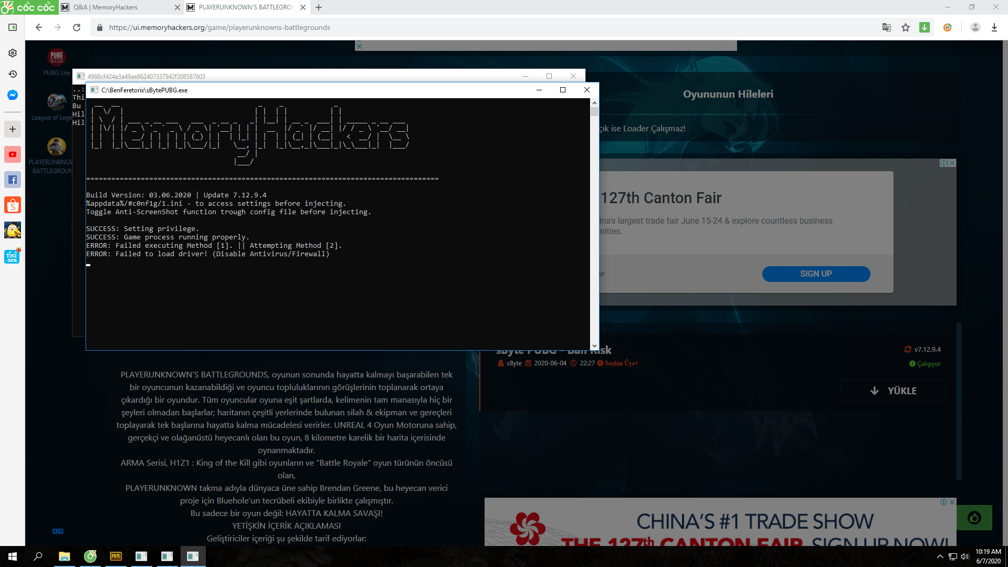Open Tiki in the sidebar
Screen dimensions: 1008x567
tap(13, 256)
